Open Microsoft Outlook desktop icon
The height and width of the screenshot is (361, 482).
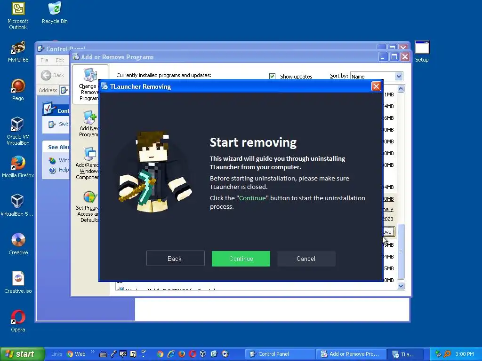click(18, 16)
